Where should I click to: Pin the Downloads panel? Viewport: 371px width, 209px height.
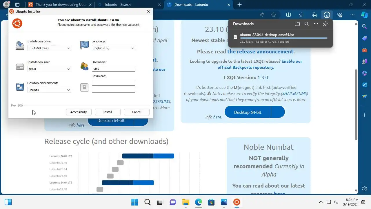click(325, 24)
